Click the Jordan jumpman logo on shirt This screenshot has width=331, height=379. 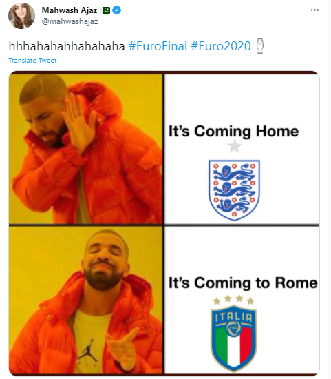point(87,351)
